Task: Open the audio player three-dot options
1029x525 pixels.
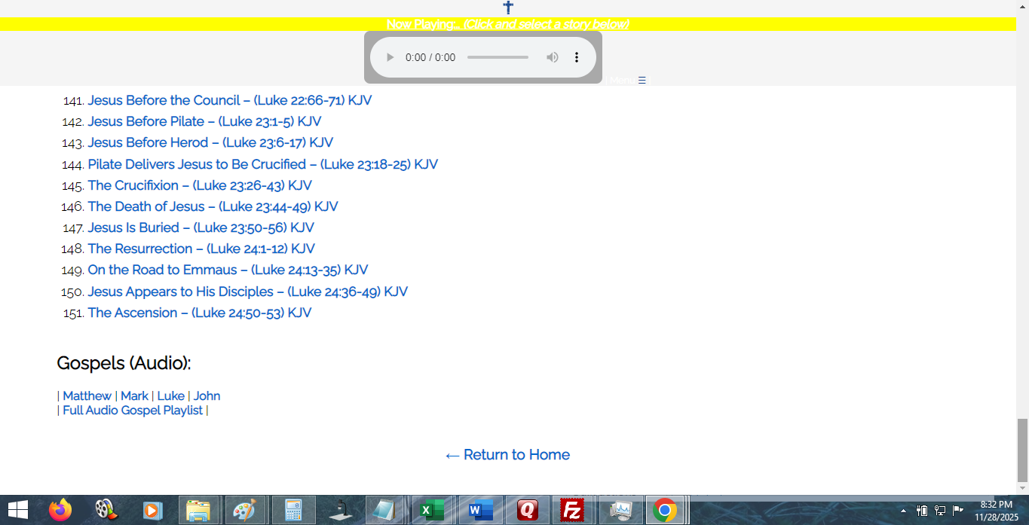Action: [x=577, y=57]
